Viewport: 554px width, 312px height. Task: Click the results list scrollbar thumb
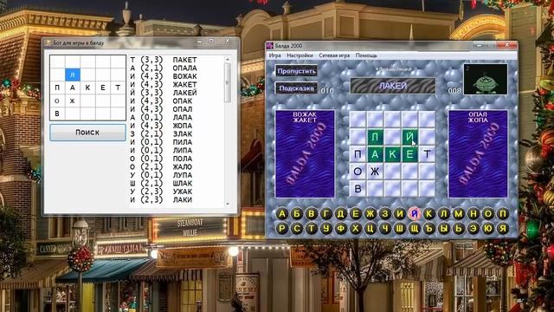pyautogui.click(x=227, y=83)
